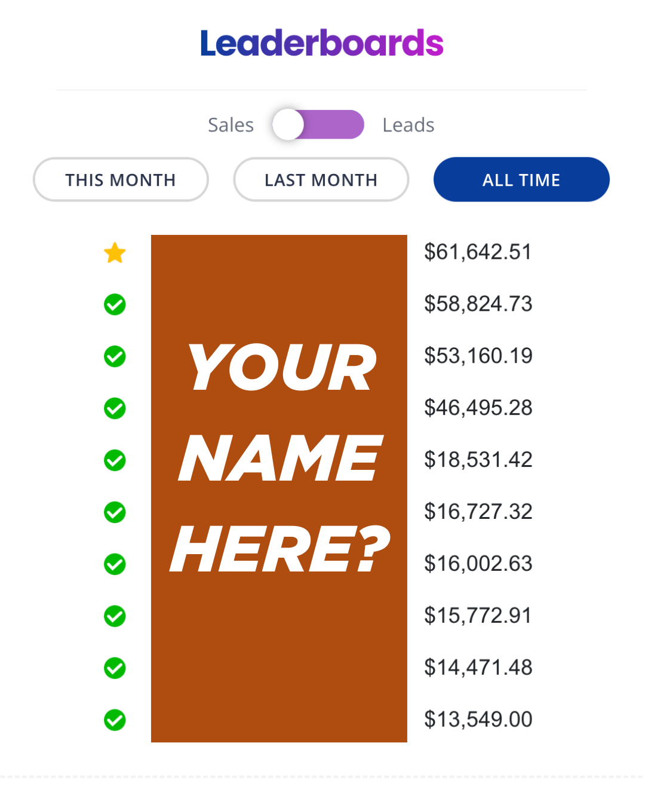Image resolution: width=645 pixels, height=807 pixels.
Task: Select the ALL TIME button
Action: pos(521,179)
